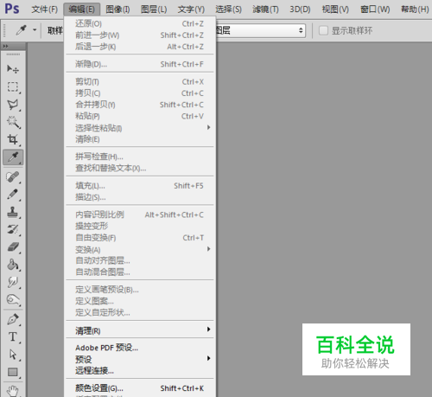Select the Horizontal Type tool
This screenshot has width=432, height=397.
[13, 336]
